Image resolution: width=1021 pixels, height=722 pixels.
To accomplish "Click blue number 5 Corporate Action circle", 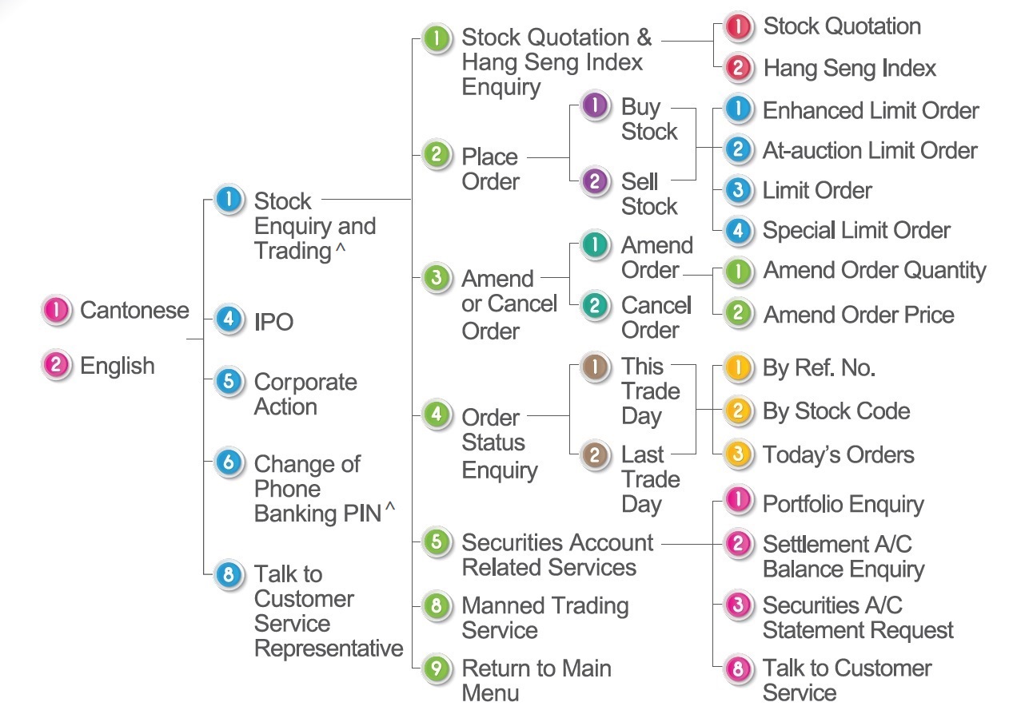I will pos(229,382).
